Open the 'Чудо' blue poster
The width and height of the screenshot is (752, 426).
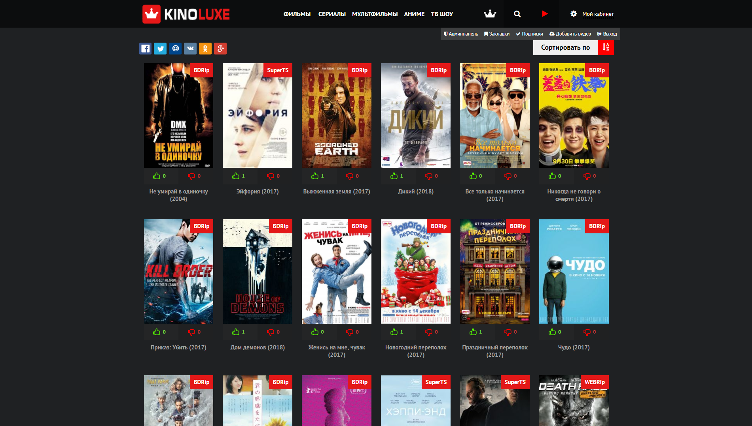point(574,271)
